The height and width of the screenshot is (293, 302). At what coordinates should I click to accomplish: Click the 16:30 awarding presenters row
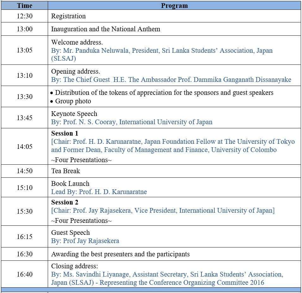(120, 254)
